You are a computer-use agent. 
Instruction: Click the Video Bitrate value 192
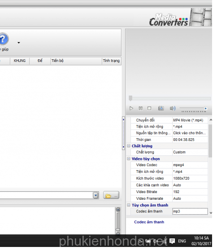190,192
